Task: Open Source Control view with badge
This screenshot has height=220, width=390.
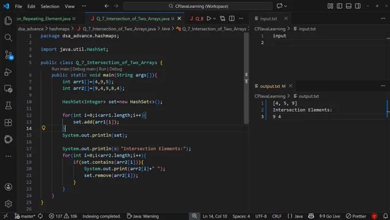Action: 9,55
